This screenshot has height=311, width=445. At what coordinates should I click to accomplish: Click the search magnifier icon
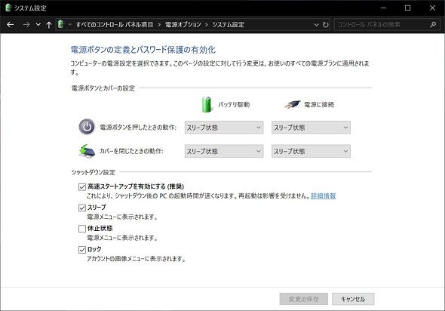click(x=433, y=25)
